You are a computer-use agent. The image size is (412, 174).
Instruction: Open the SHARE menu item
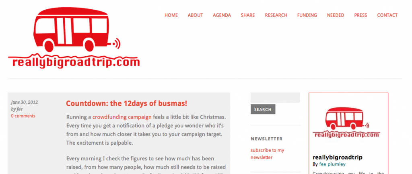click(x=248, y=15)
